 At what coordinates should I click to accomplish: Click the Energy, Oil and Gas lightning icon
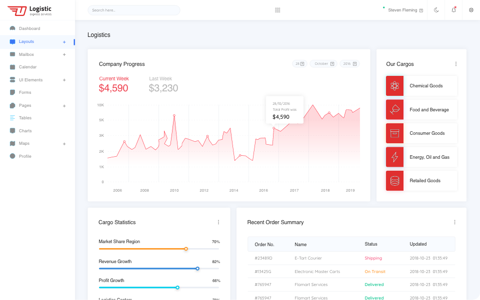point(394,157)
